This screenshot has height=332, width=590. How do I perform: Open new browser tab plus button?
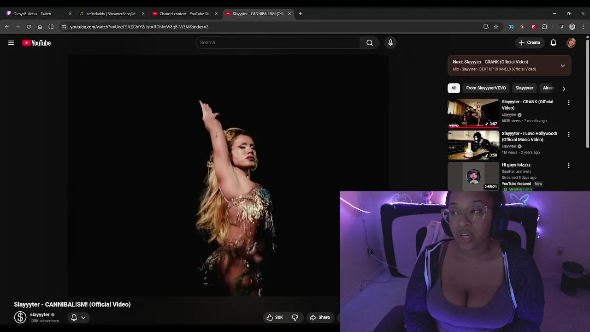click(x=301, y=13)
